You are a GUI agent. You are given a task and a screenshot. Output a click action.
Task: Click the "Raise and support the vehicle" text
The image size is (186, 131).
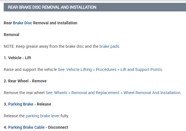pos(30,70)
